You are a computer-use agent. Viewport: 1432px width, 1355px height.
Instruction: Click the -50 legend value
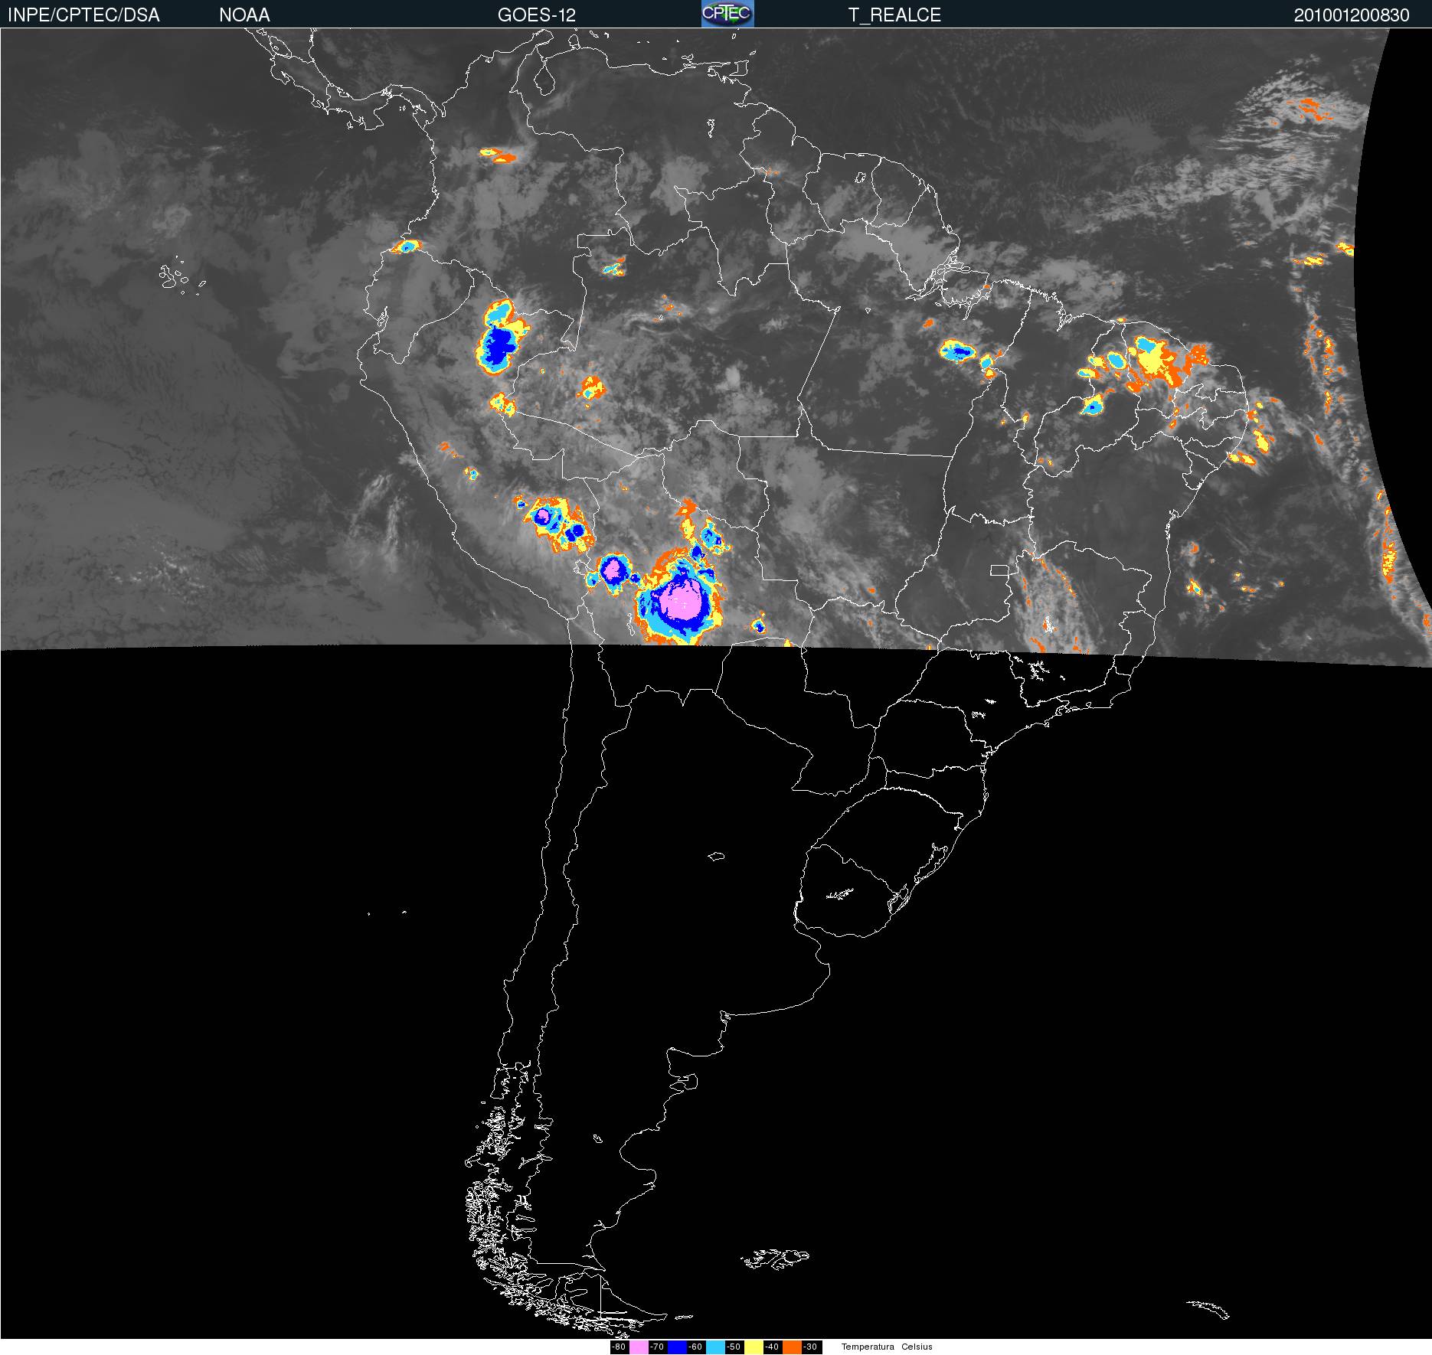734,1347
